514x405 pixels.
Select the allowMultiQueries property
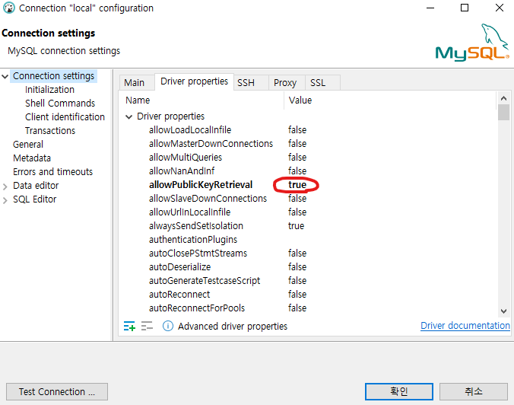(186, 158)
